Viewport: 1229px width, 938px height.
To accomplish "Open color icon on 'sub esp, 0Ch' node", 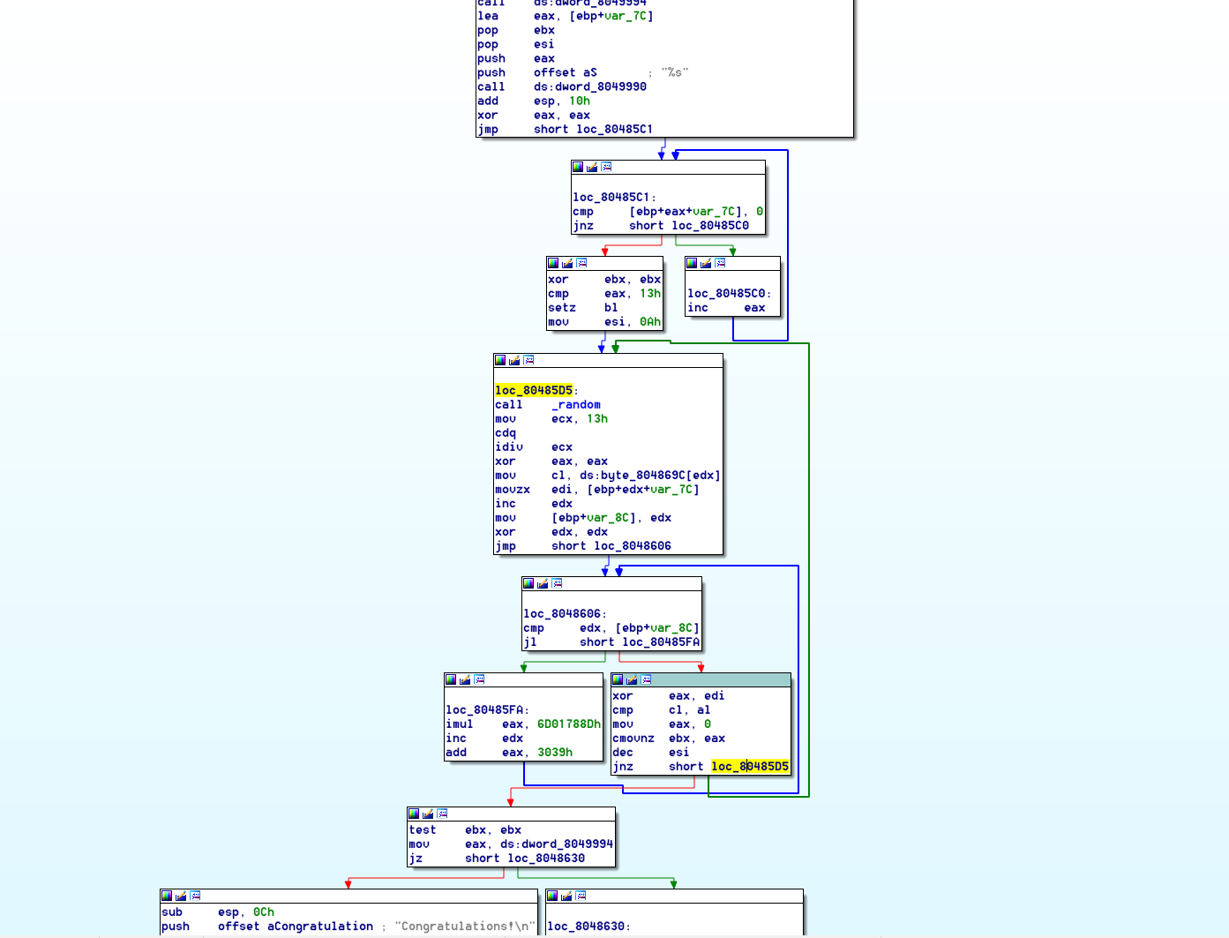I will pos(167,896).
